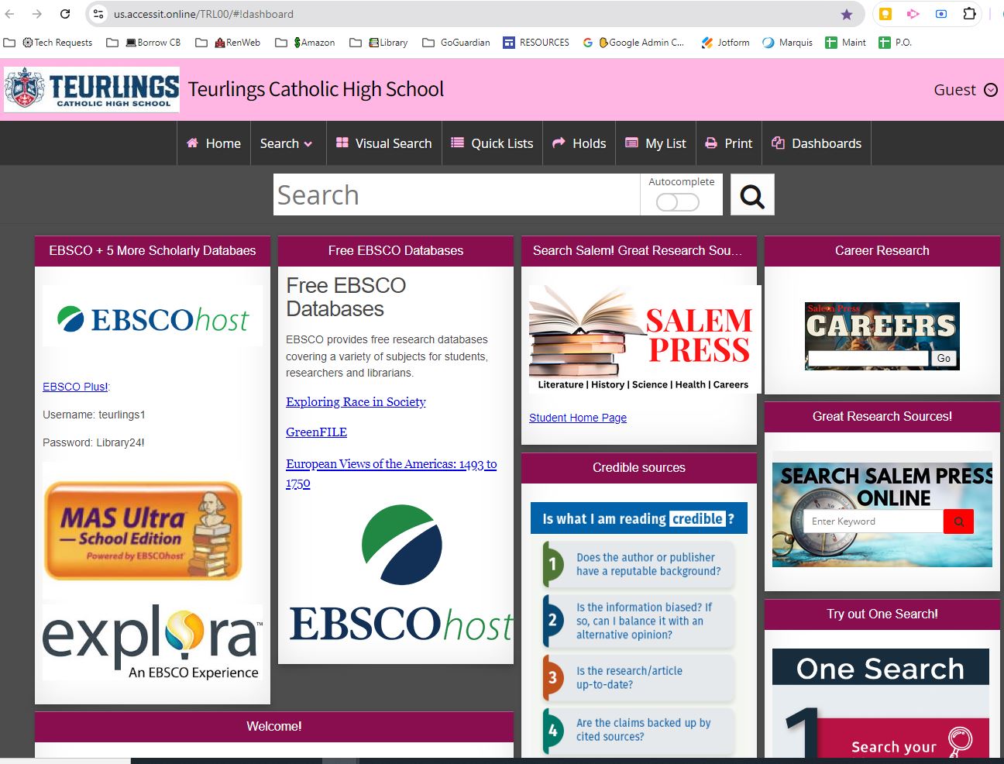Click the address bar URL
Viewport: 1004px width, 764px height.
pyautogui.click(x=204, y=14)
